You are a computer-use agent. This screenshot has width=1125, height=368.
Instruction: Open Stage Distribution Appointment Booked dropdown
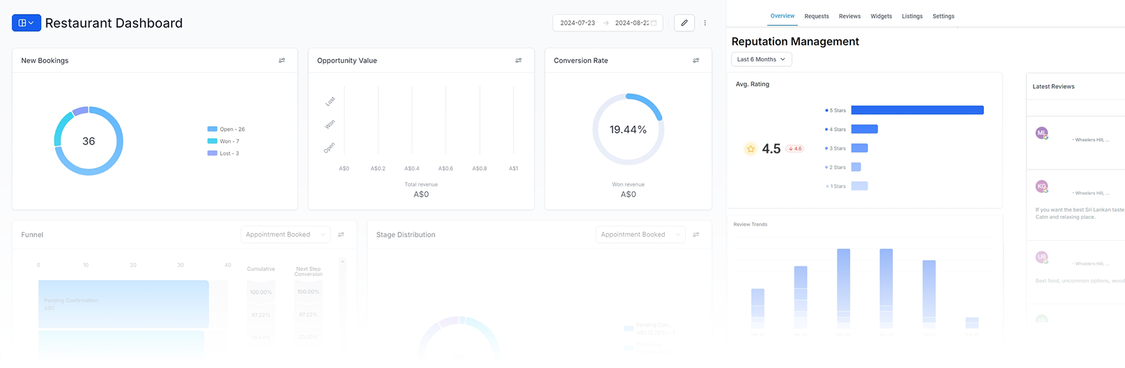click(x=640, y=235)
